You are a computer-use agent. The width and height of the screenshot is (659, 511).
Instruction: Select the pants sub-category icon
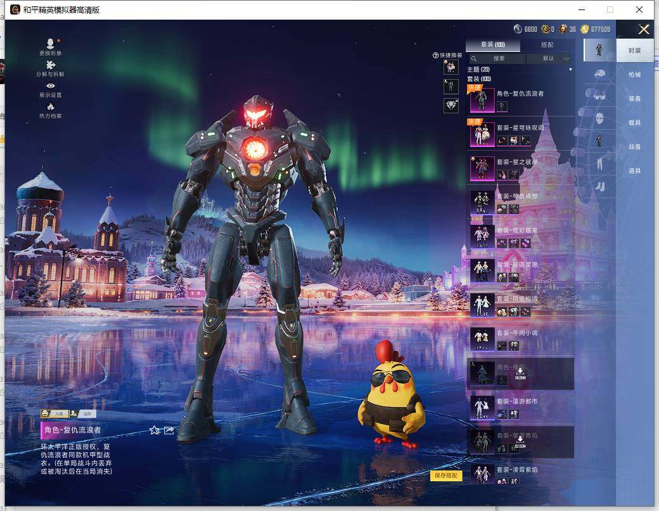click(x=599, y=163)
